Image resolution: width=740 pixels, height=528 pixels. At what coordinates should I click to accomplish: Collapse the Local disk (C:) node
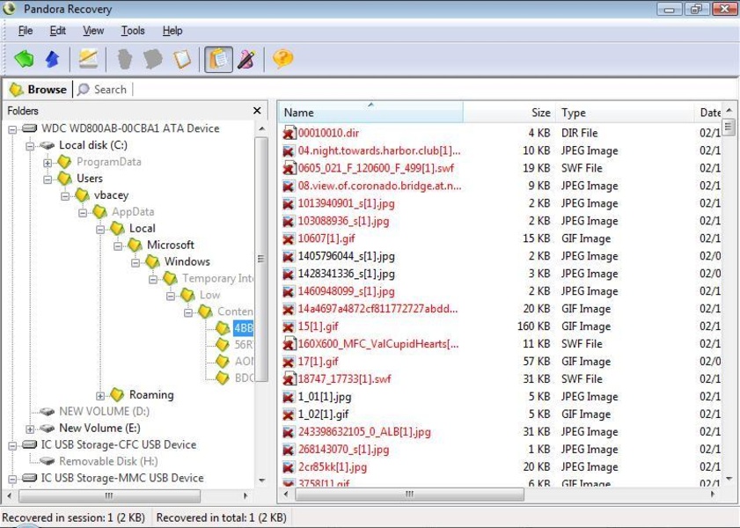click(x=31, y=145)
